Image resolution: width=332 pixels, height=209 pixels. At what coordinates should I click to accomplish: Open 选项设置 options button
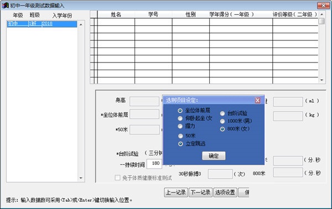click(x=225, y=192)
